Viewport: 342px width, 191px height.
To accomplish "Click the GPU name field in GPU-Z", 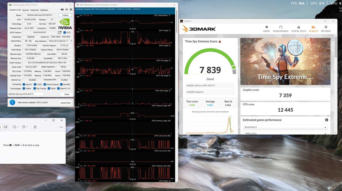I will pyautogui.click(x=40, y=15).
